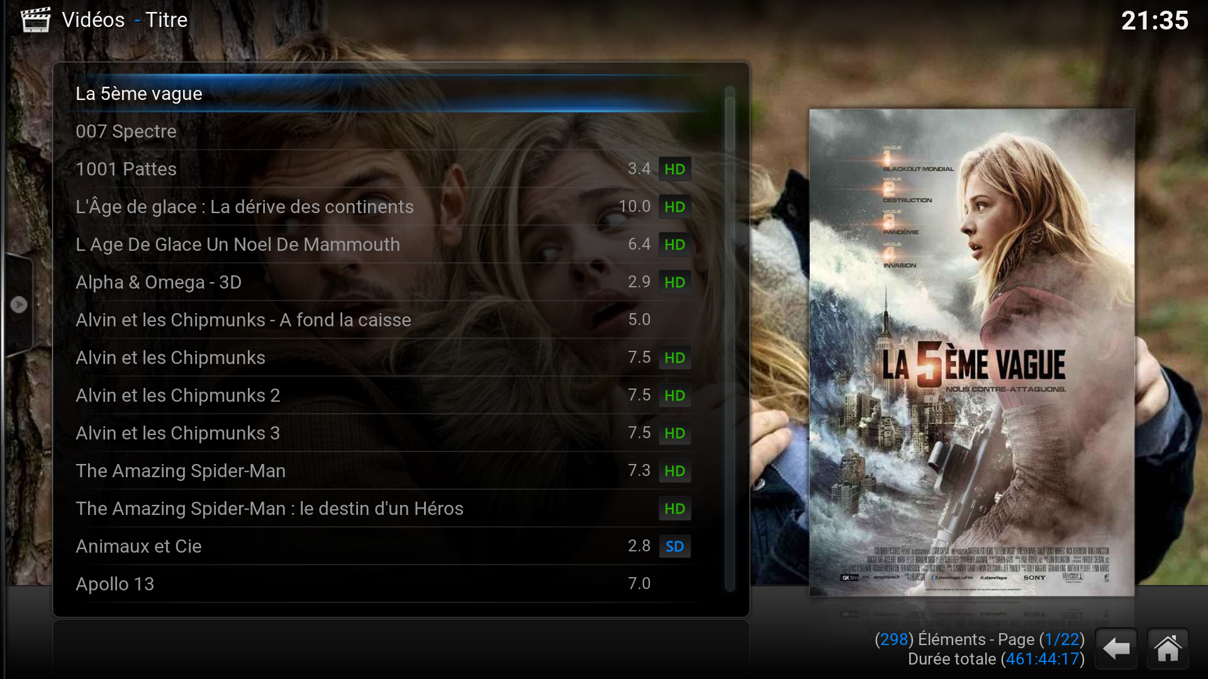The image size is (1208, 679).
Task: Open Alvin et les Chipmunks - A fond la caisse
Action: (x=390, y=320)
